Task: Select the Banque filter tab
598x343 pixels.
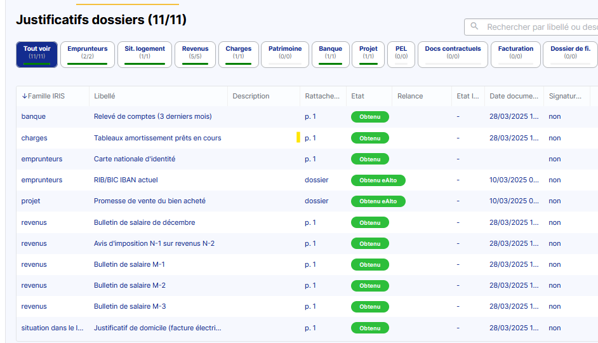Action: click(x=330, y=55)
